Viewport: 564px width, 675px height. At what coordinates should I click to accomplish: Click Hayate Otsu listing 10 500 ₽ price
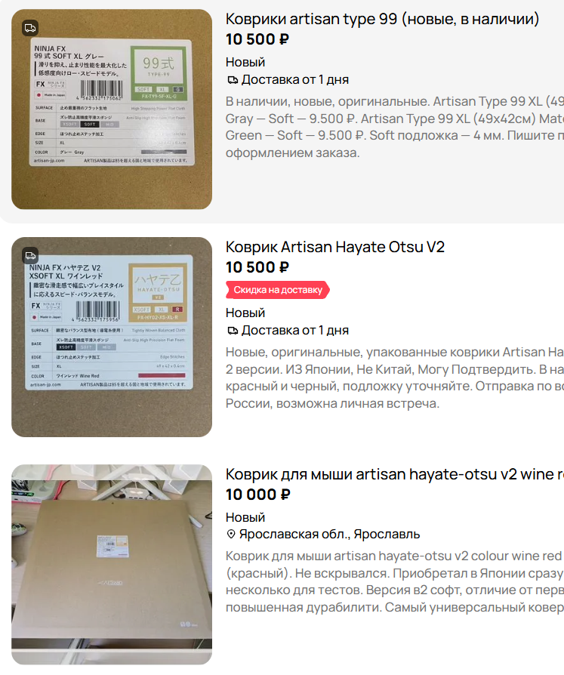tap(257, 267)
